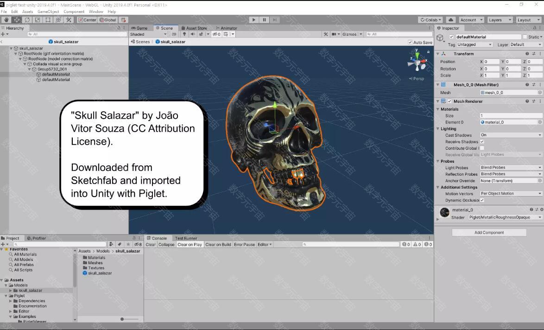The width and height of the screenshot is (544, 330).
Task: Toggle hidden packages visibility in Project panel
Action: pos(138,244)
